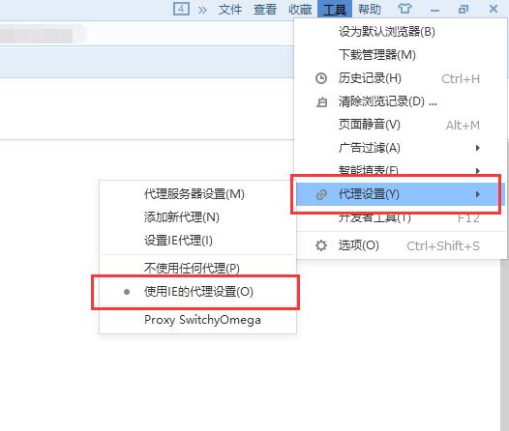Restore the window using the restore icon
The width and height of the screenshot is (509, 431).
tap(464, 9)
